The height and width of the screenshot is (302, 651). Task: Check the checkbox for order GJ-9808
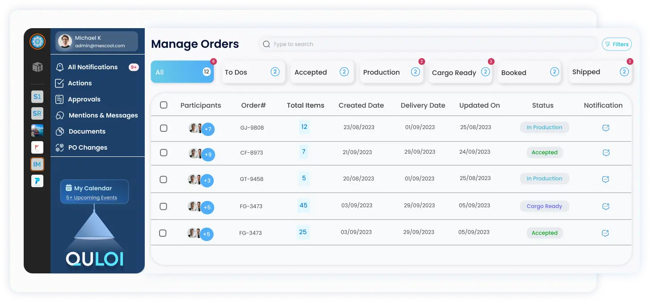point(164,128)
